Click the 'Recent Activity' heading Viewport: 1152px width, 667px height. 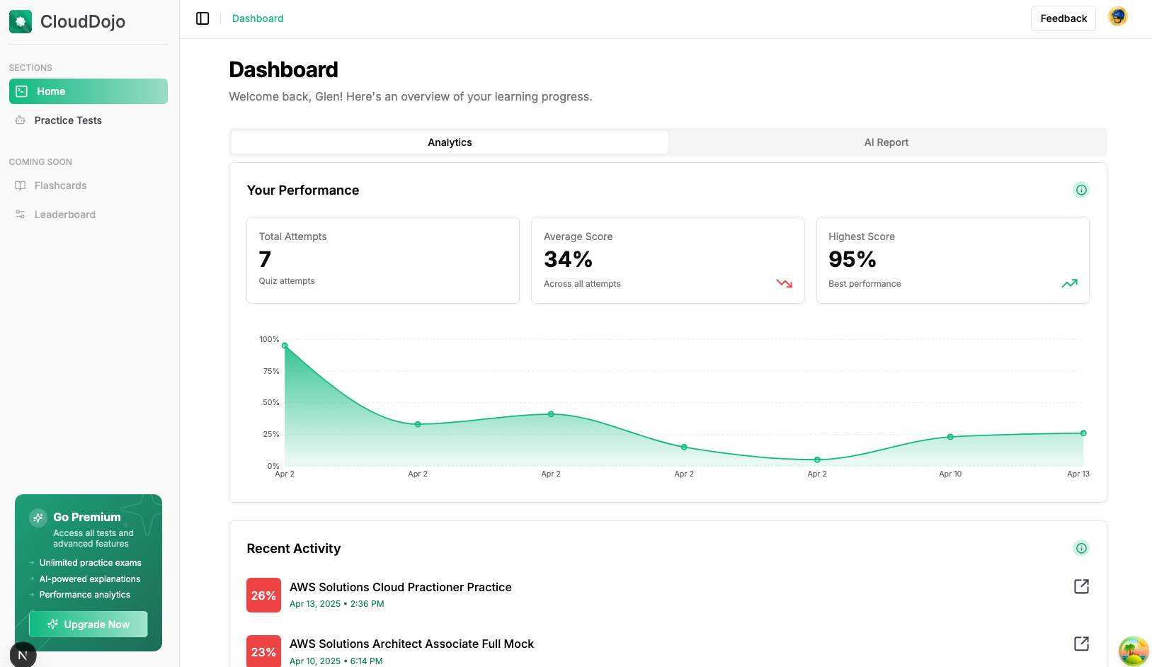(x=294, y=549)
